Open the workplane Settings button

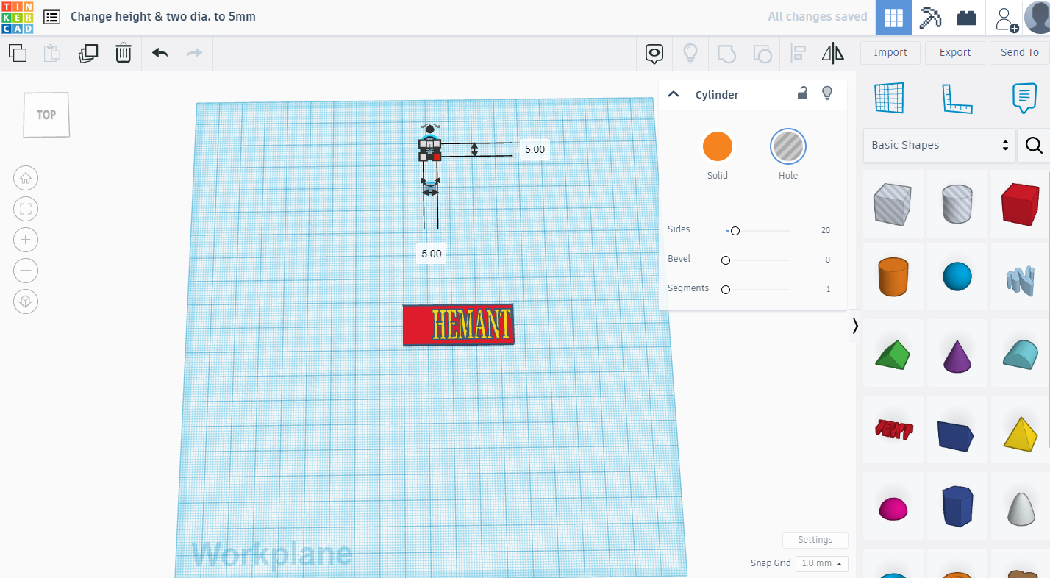click(x=815, y=540)
